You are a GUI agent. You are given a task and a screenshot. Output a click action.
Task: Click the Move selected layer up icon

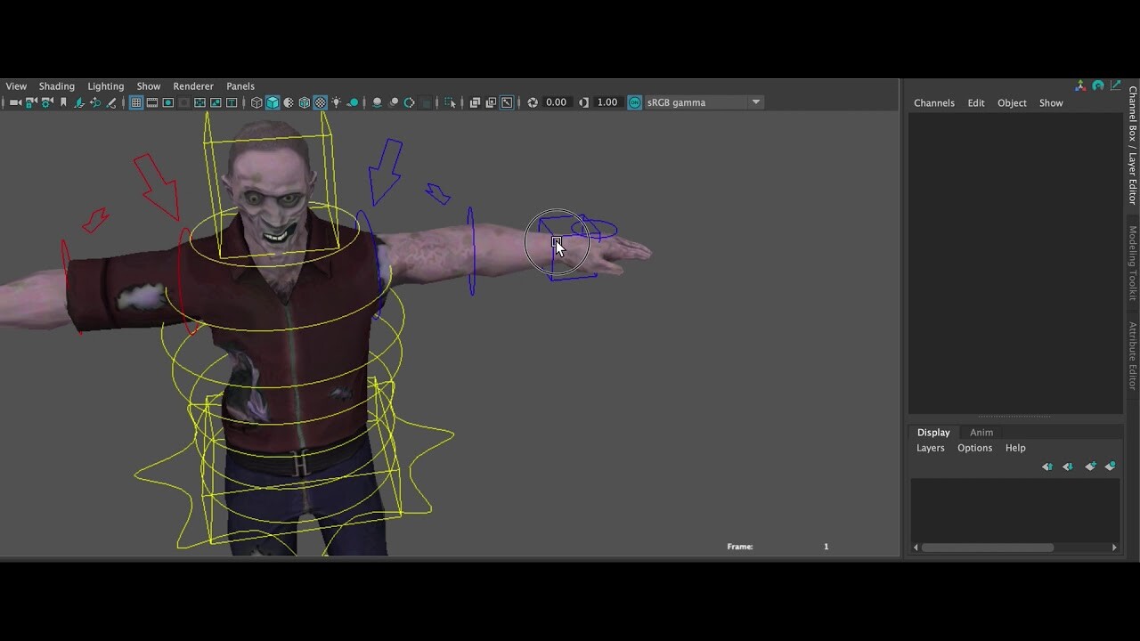pyautogui.click(x=1047, y=466)
